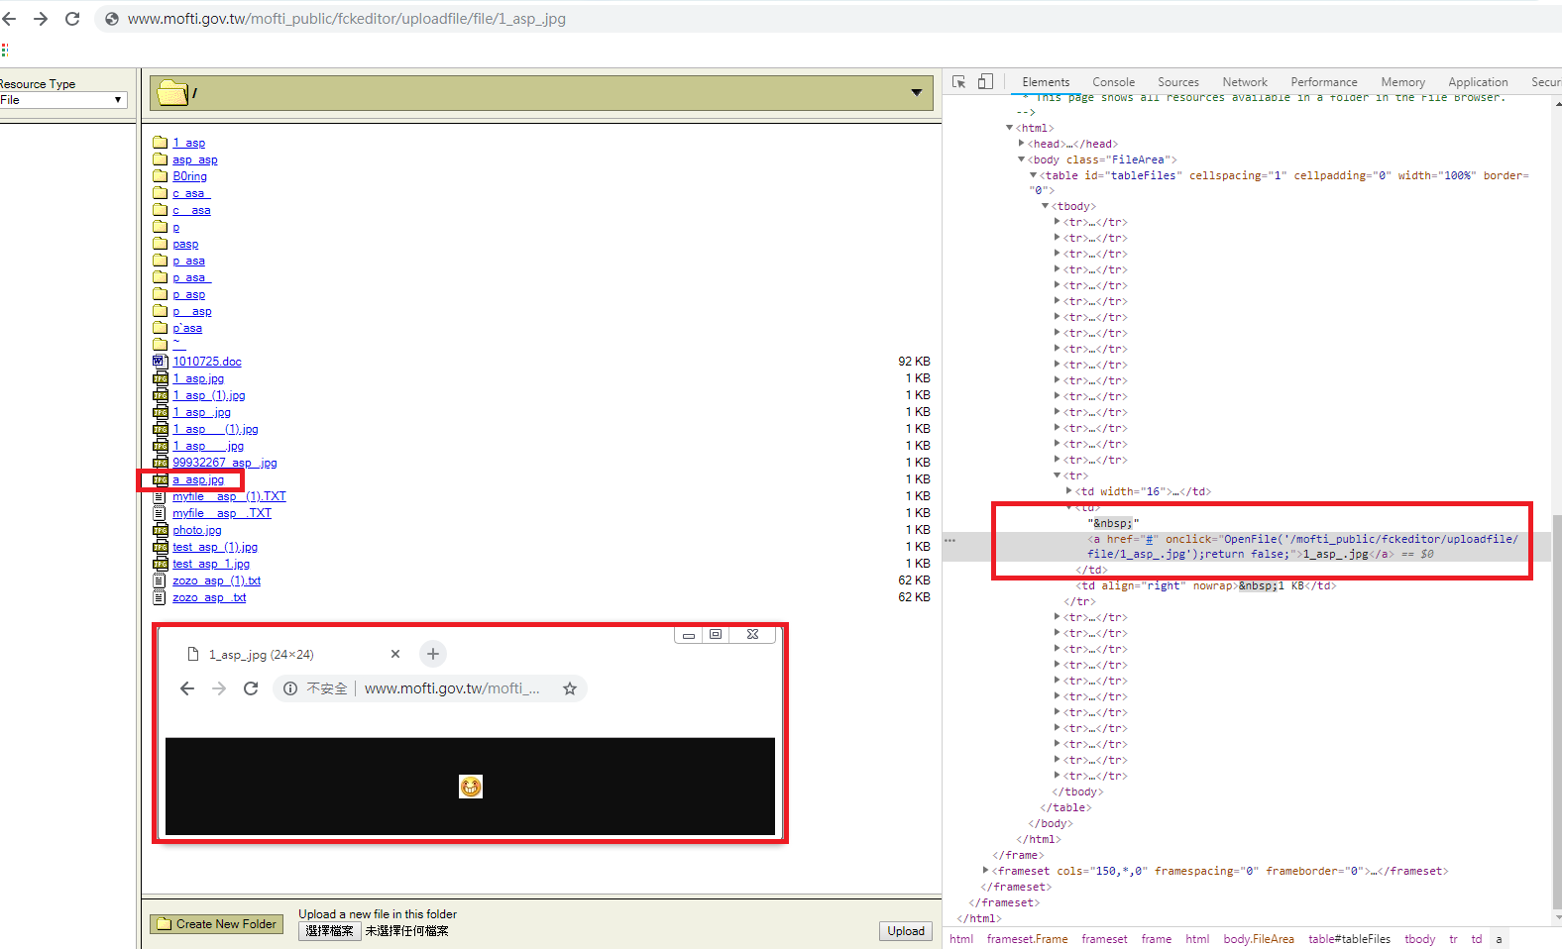Click back arrow in the 1_asp_.jpg popup
The image size is (1562, 949).
click(187, 688)
